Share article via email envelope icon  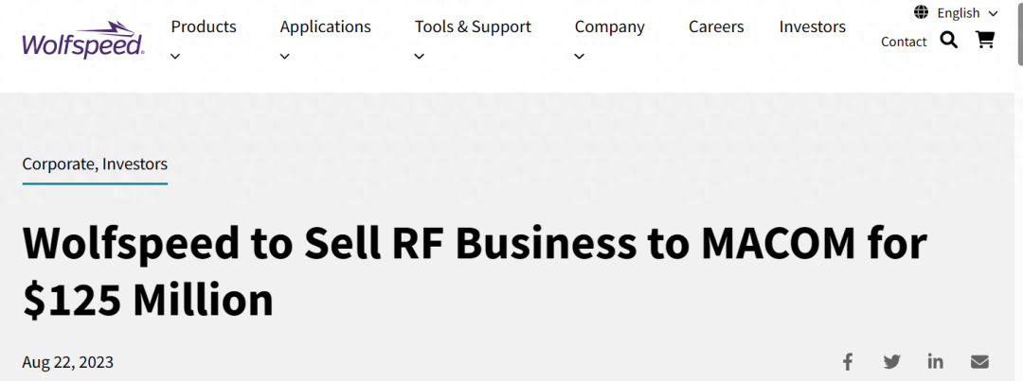pyautogui.click(x=979, y=361)
